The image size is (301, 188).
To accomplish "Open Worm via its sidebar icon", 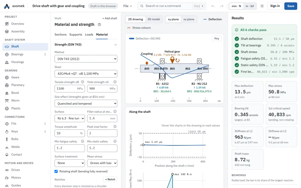I will pyautogui.click(x=7, y=101).
